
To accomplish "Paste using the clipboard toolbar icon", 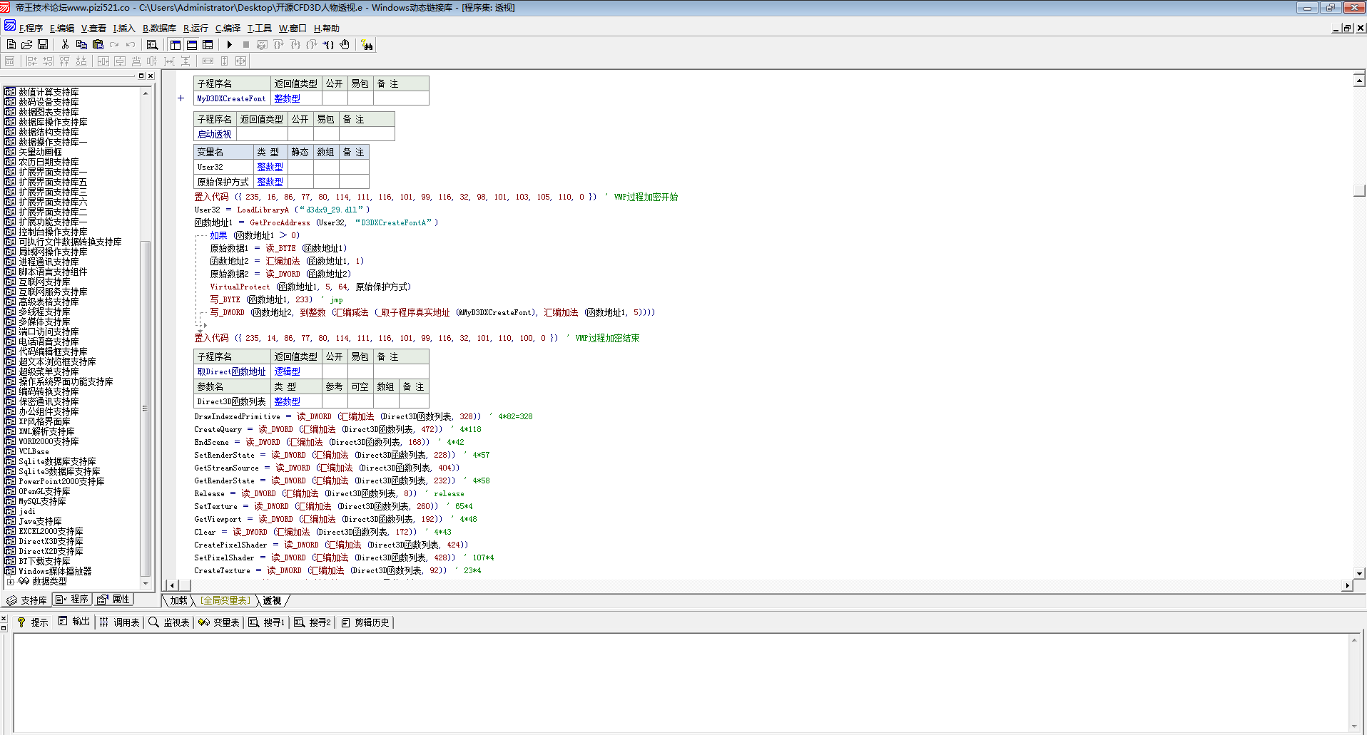I will point(98,44).
